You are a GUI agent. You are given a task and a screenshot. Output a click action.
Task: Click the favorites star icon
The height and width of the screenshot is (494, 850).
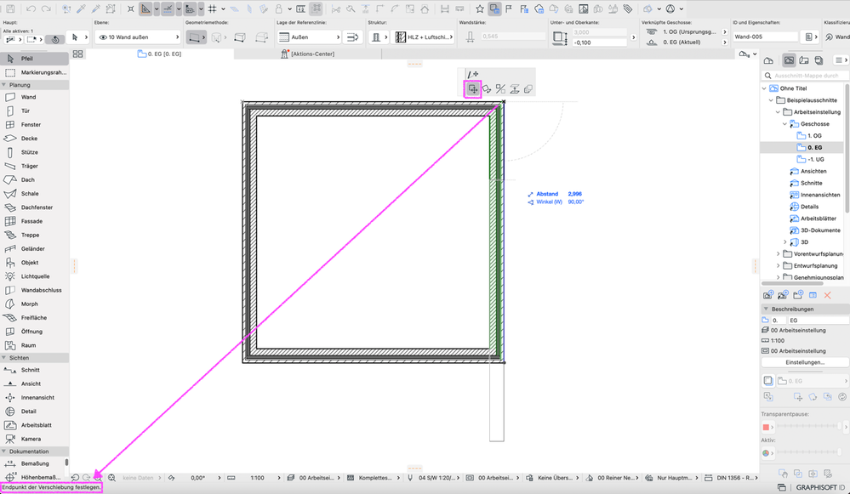[x=480, y=9]
